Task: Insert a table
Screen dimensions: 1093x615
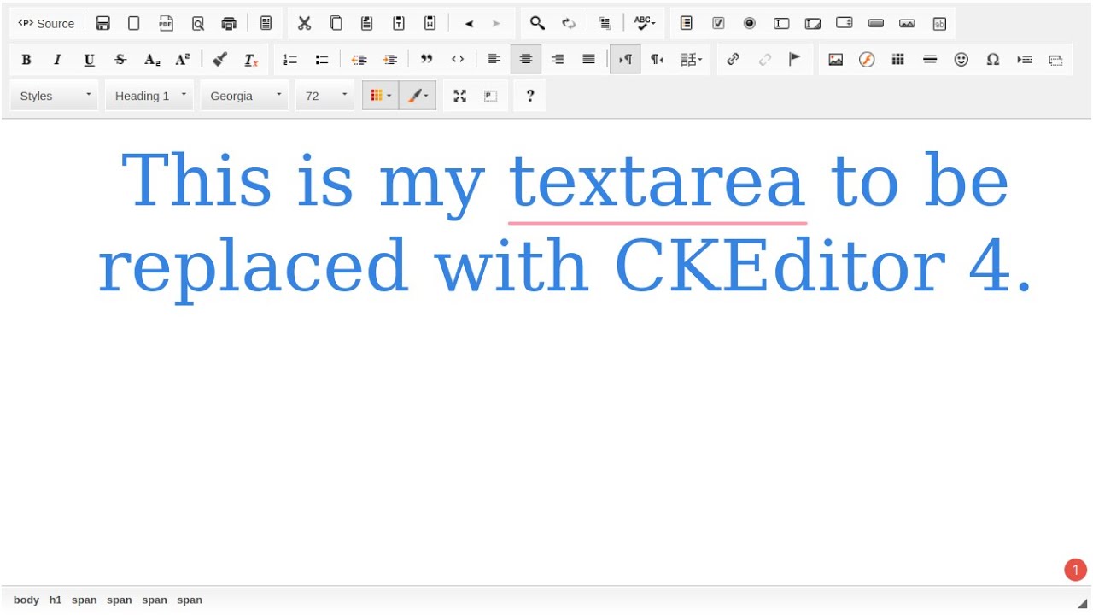Action: pos(898,59)
